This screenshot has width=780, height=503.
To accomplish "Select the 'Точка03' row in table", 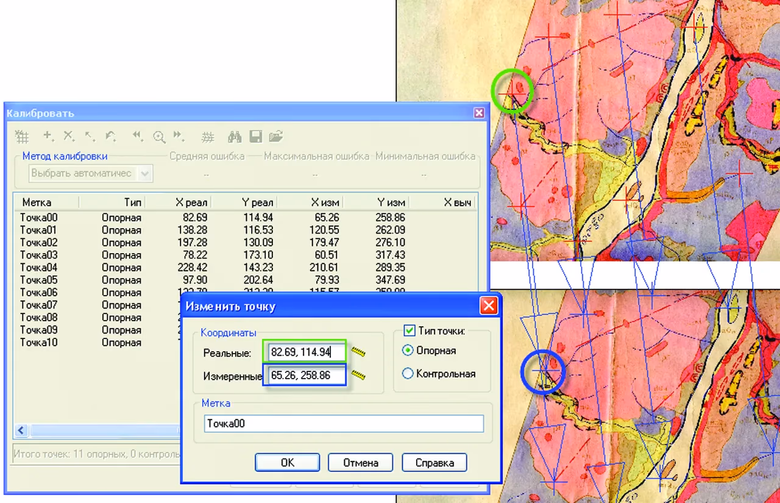I will click(244, 255).
